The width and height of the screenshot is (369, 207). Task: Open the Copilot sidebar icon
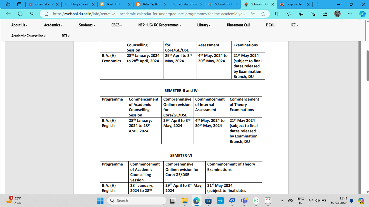(362, 14)
